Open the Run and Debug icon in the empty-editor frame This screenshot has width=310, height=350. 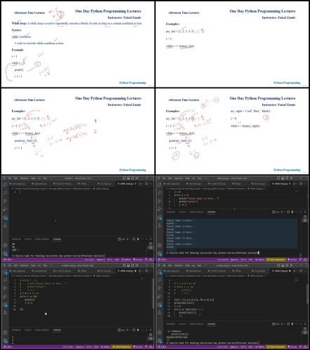pyautogui.click(x=5, y=209)
